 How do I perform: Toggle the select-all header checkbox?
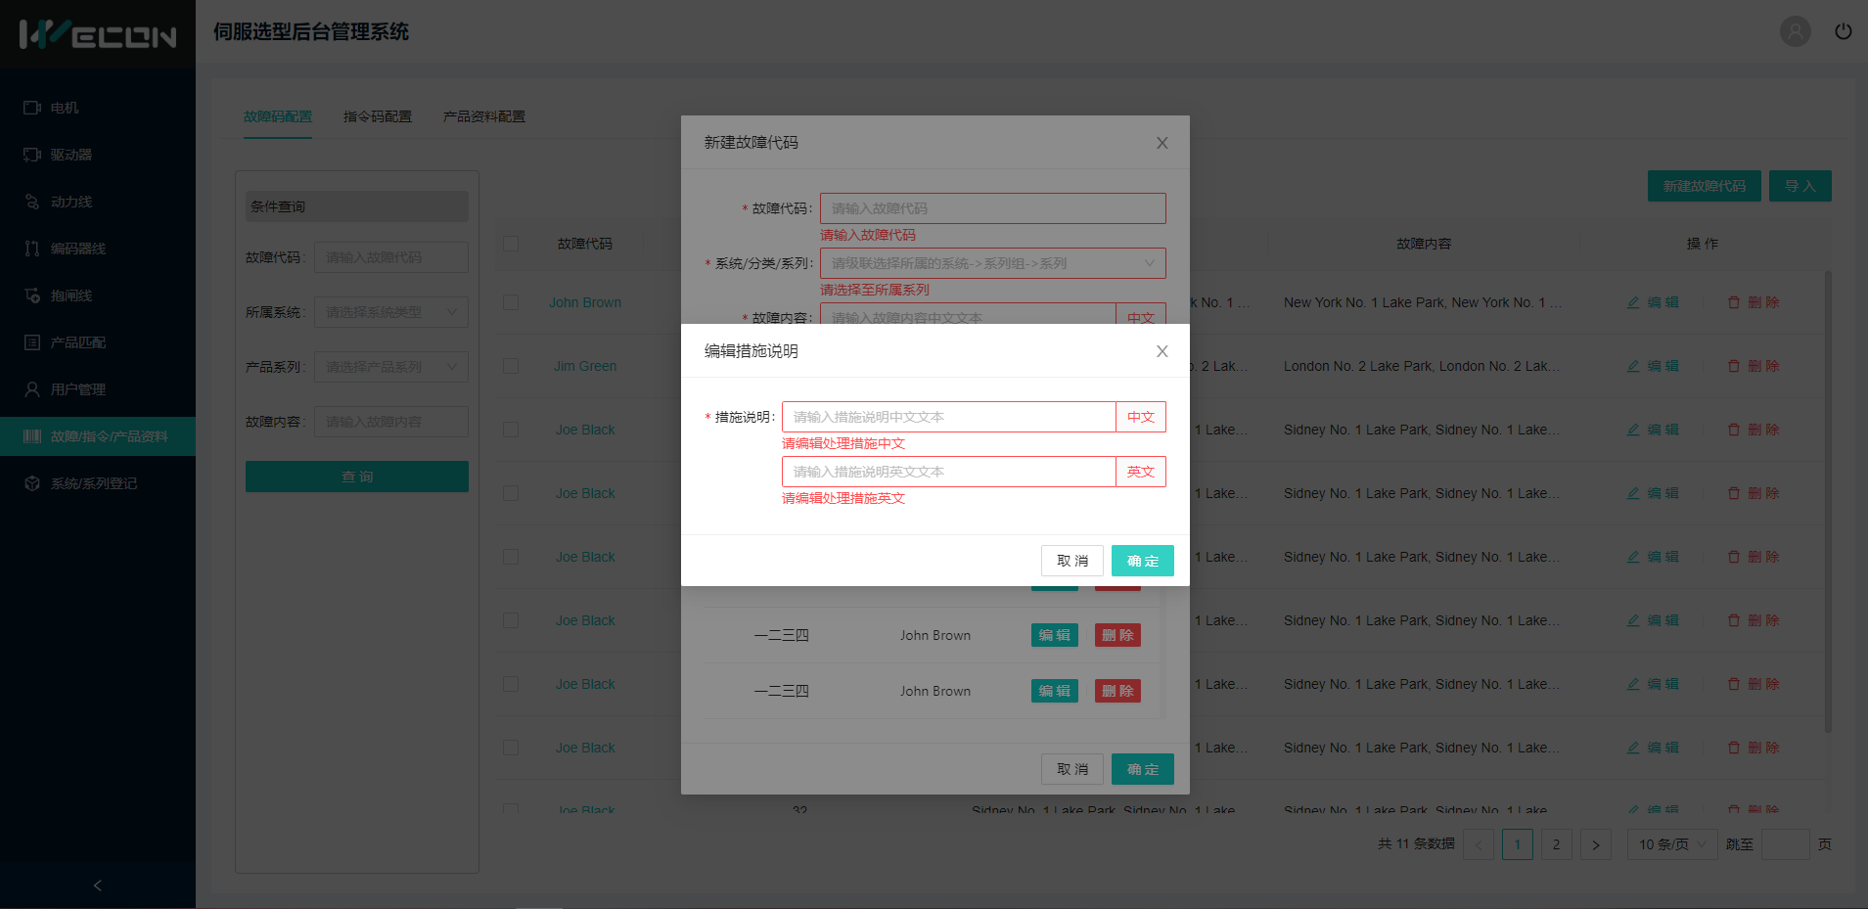[511, 244]
